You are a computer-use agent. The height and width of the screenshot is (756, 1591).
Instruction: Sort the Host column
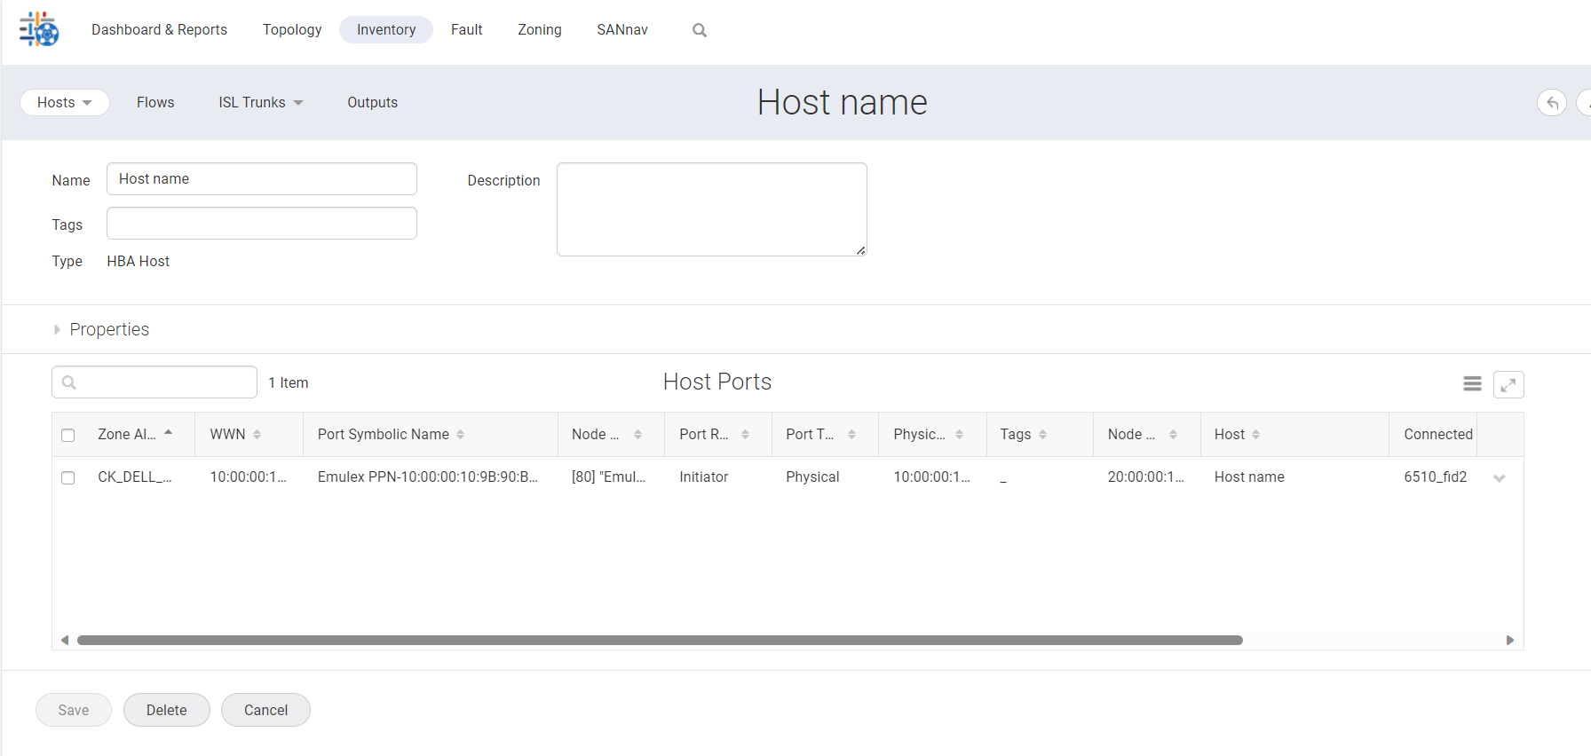[x=1255, y=435]
